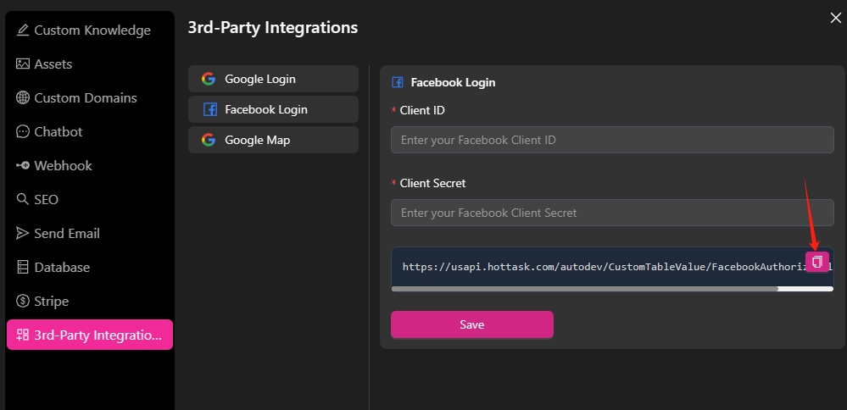Open the Webhook settings
The height and width of the screenshot is (410, 847).
click(90, 166)
